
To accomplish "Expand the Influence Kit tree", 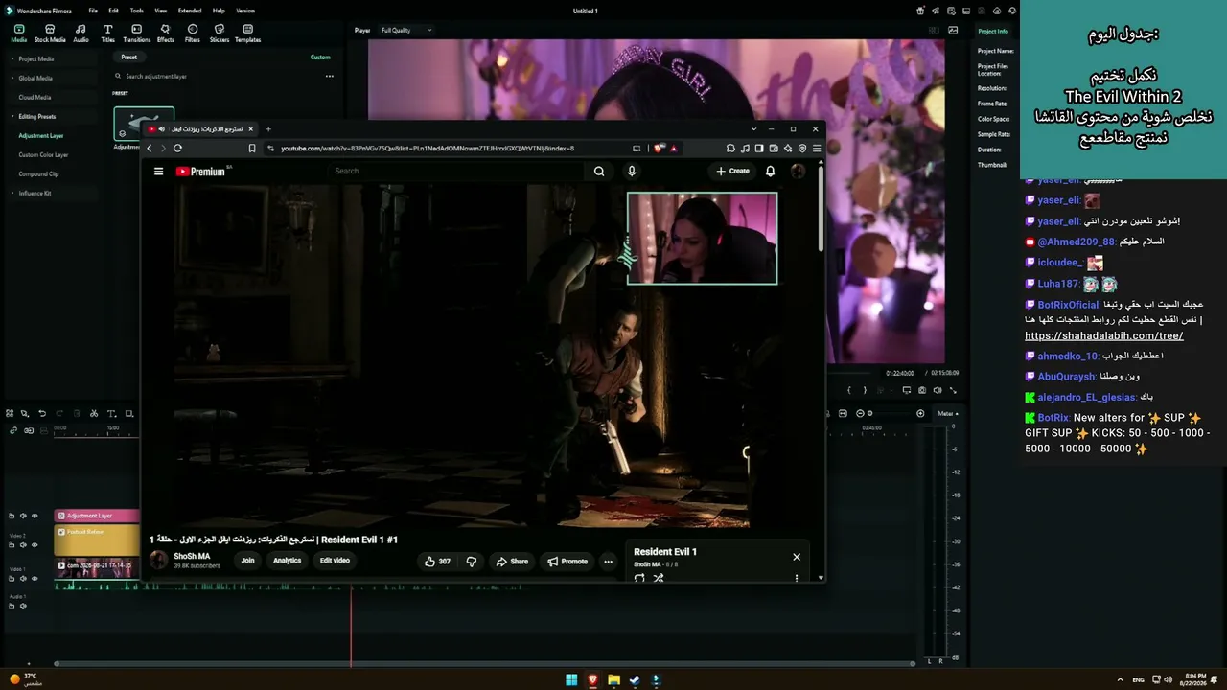I will point(12,193).
